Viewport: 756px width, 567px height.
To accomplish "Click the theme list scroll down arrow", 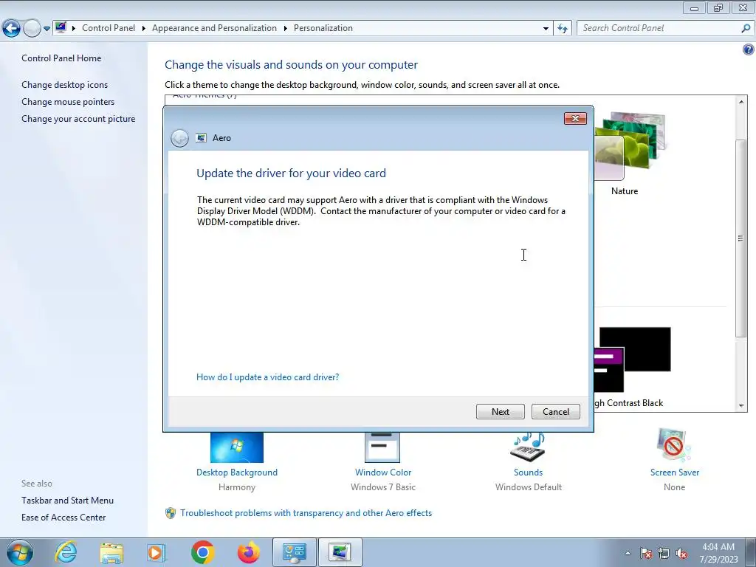I will 741,406.
